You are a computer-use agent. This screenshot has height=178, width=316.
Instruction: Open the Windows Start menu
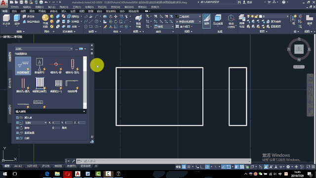4,174
